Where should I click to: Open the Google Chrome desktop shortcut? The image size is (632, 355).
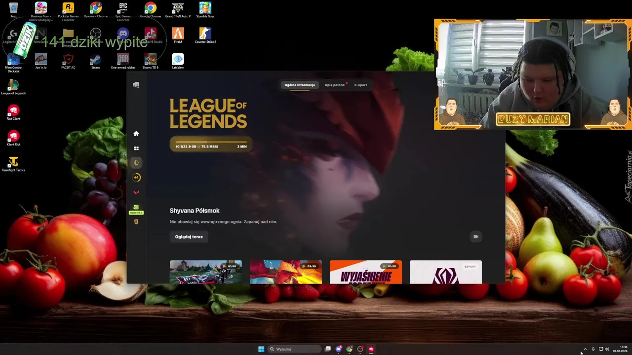click(x=151, y=10)
